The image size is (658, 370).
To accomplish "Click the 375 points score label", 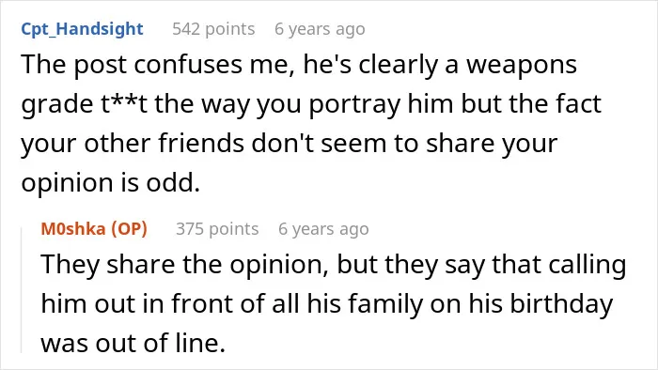I will (x=217, y=229).
